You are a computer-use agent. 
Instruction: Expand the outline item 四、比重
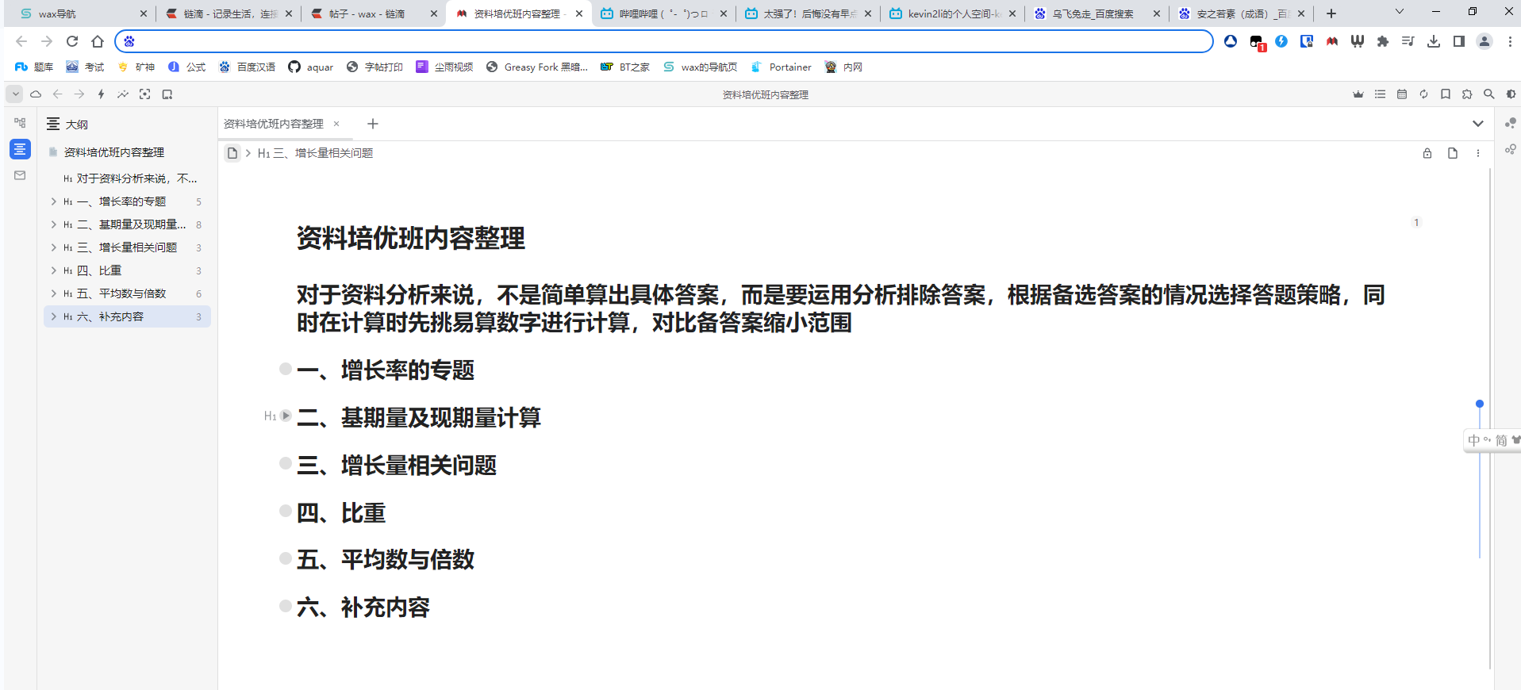54,270
